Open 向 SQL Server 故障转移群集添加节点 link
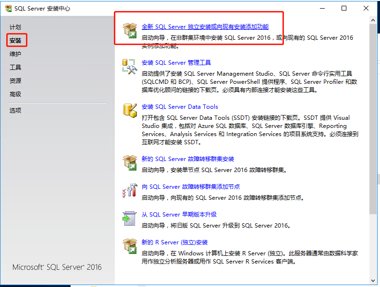The width and height of the screenshot is (380, 287). 191,187
